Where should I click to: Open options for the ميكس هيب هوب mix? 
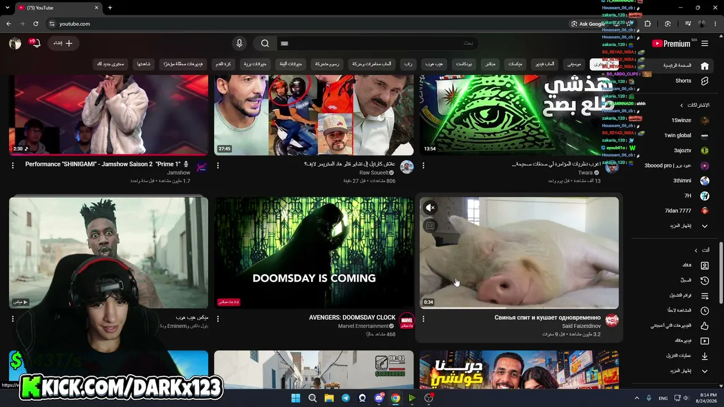tap(12, 319)
